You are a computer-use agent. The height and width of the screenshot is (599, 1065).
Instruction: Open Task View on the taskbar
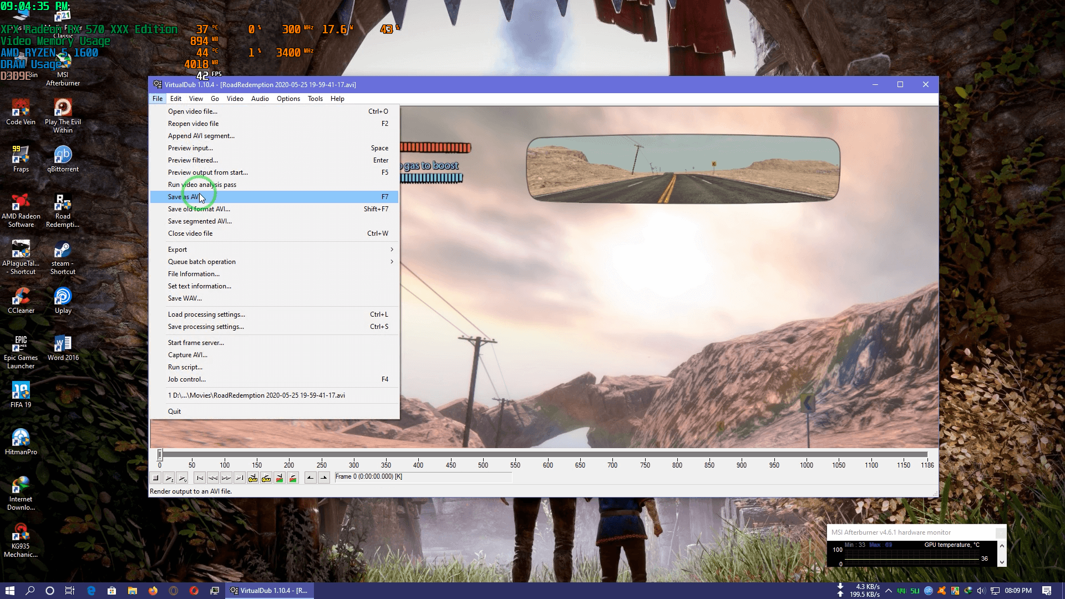pyautogui.click(x=70, y=591)
